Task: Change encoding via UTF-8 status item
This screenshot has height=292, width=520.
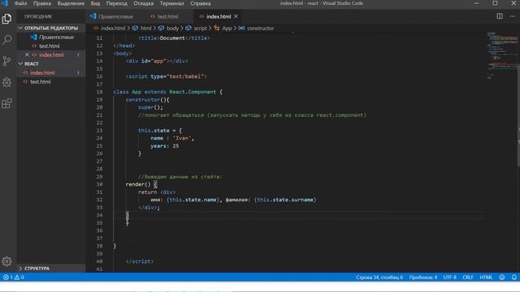Action: [449, 277]
